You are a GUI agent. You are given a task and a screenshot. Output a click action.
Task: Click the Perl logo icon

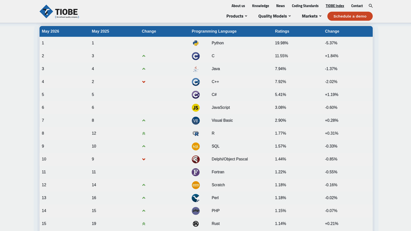click(196, 198)
